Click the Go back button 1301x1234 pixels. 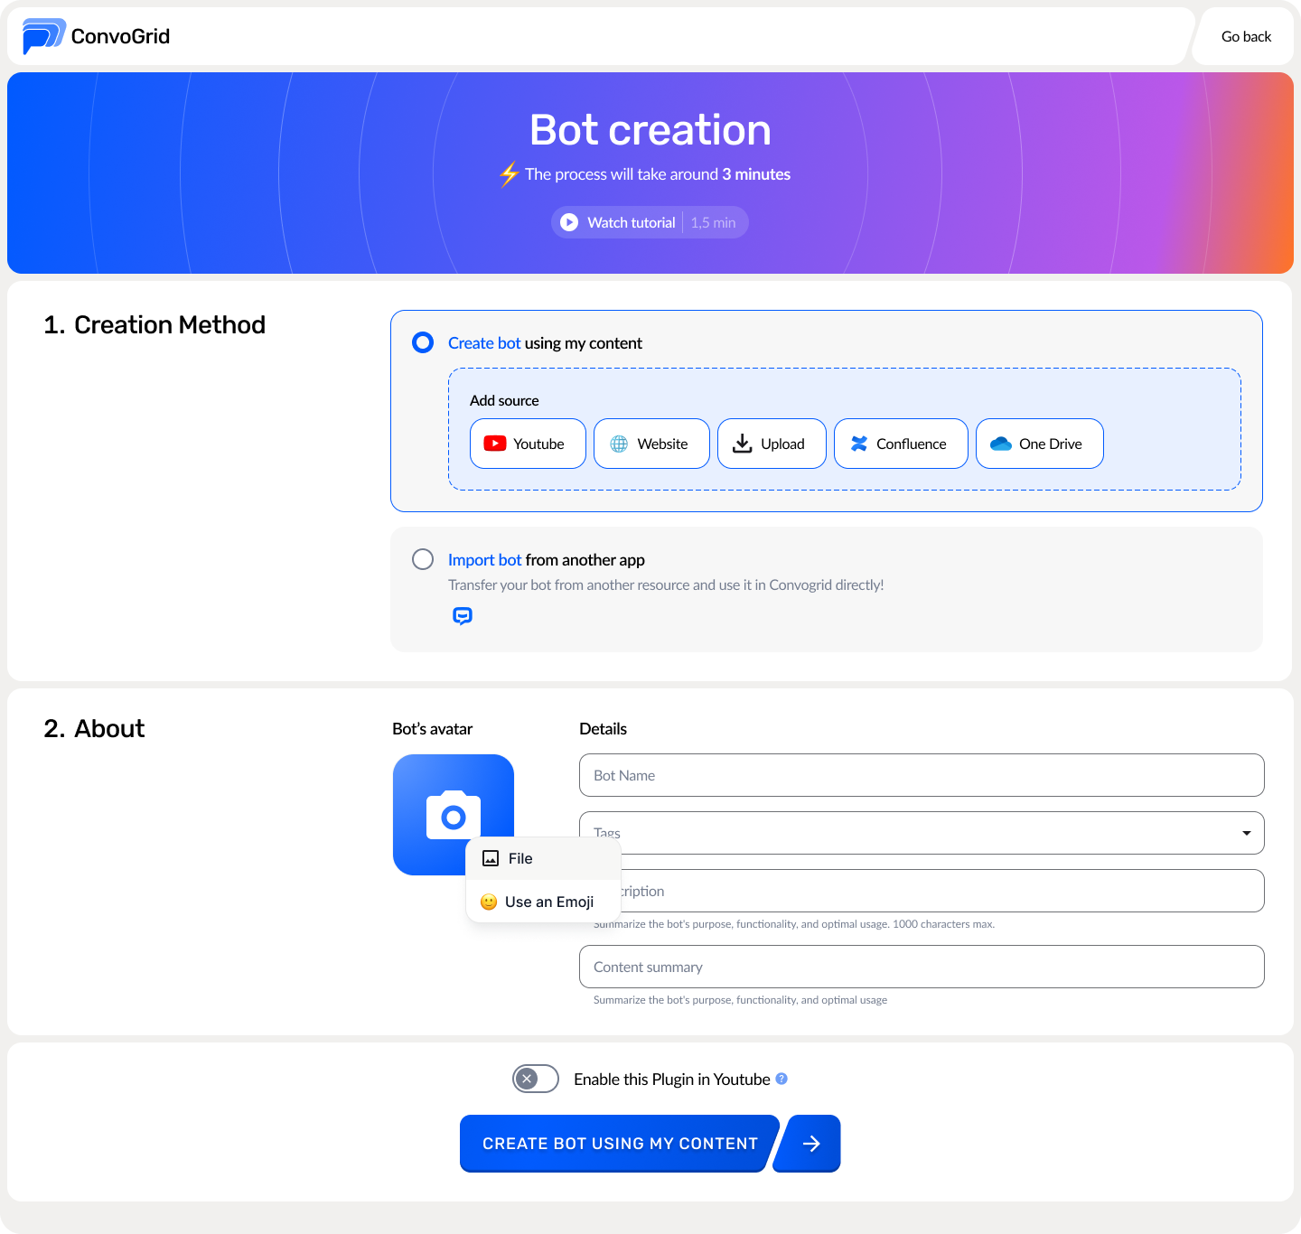click(1246, 37)
